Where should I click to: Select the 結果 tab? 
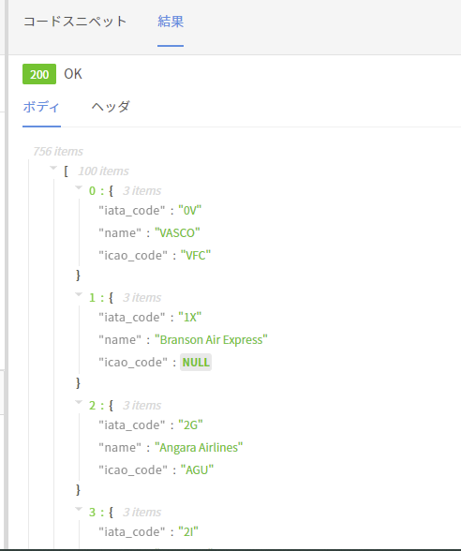pos(171,22)
